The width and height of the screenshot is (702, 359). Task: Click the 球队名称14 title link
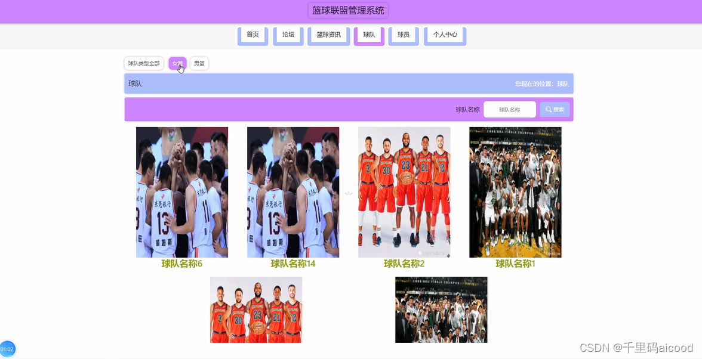(x=293, y=264)
